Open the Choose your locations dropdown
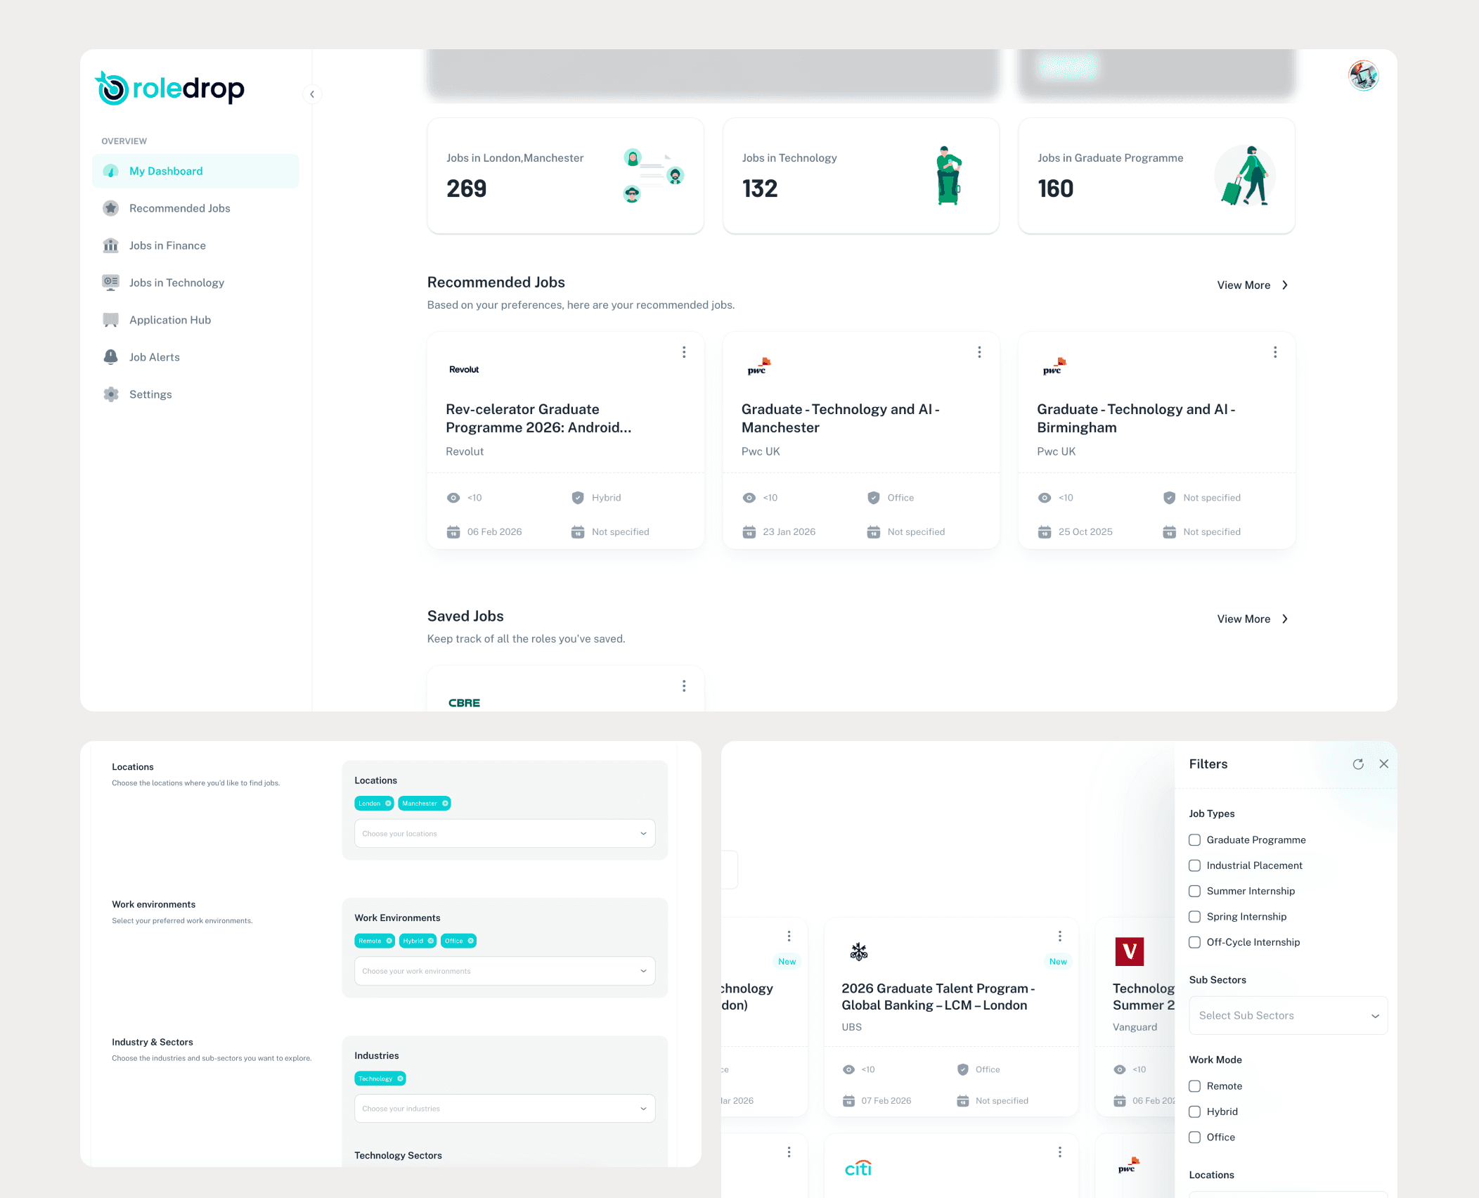Image resolution: width=1479 pixels, height=1198 pixels. [505, 834]
